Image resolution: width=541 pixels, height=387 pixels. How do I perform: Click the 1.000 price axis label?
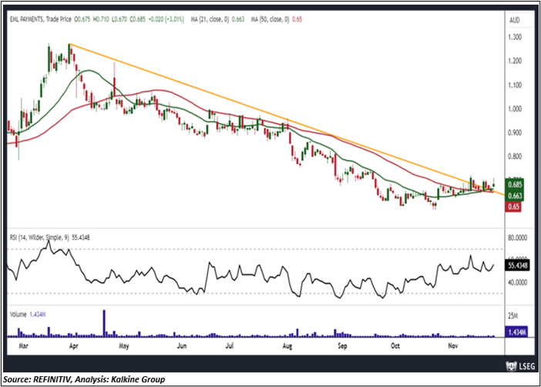point(515,109)
